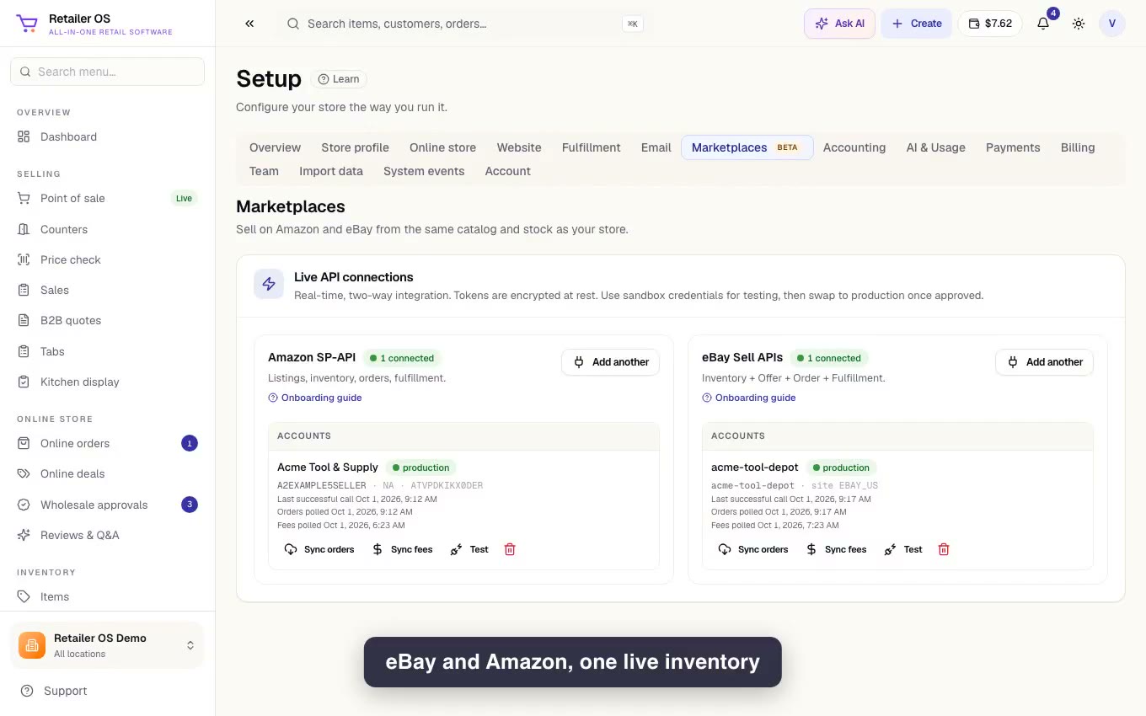1146x716 pixels.
Task: Open notifications bell
Action: pyautogui.click(x=1043, y=24)
